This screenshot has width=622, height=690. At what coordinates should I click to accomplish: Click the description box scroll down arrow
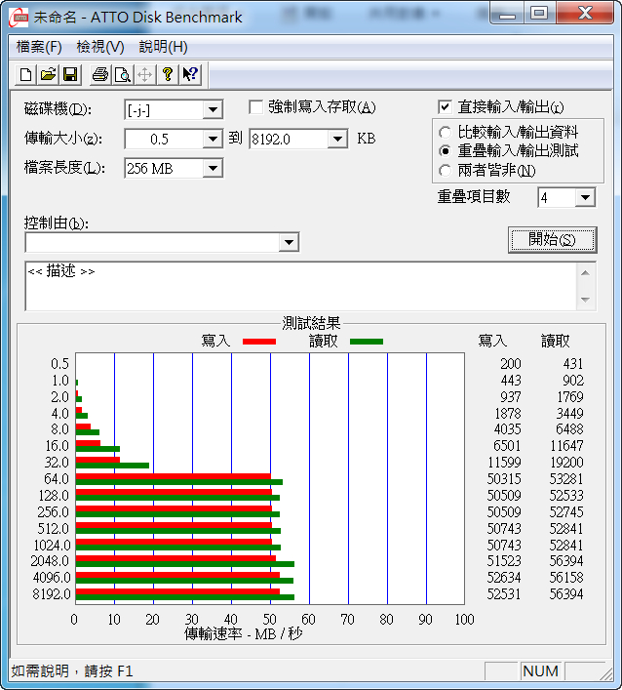585,300
